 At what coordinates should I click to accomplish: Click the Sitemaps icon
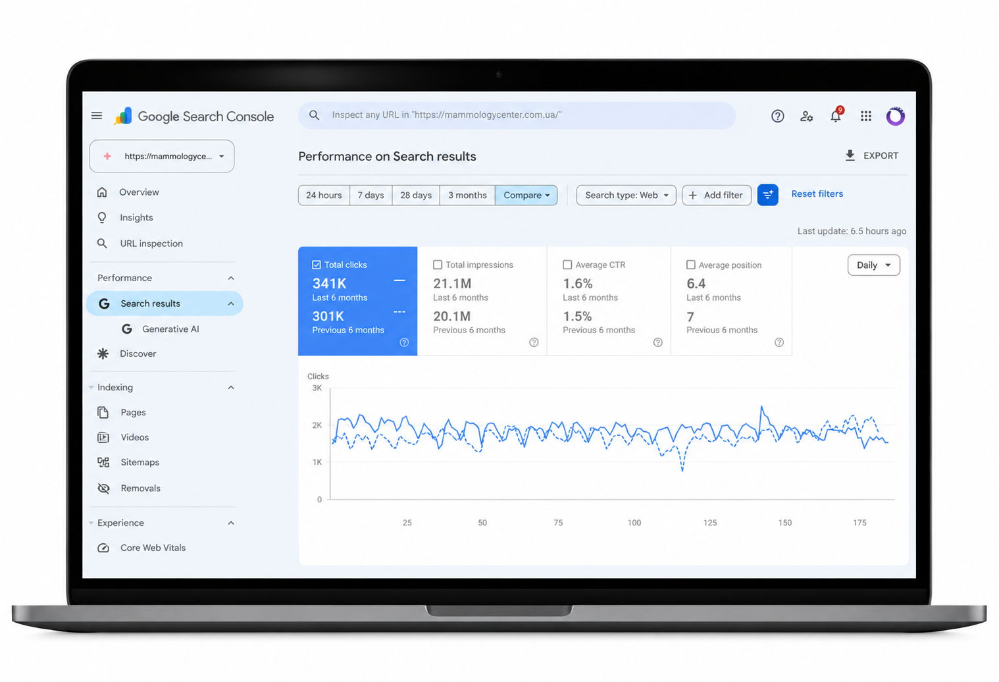pyautogui.click(x=103, y=462)
